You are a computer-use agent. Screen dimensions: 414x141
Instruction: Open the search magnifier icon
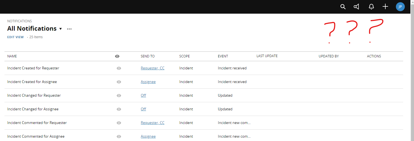tap(343, 7)
